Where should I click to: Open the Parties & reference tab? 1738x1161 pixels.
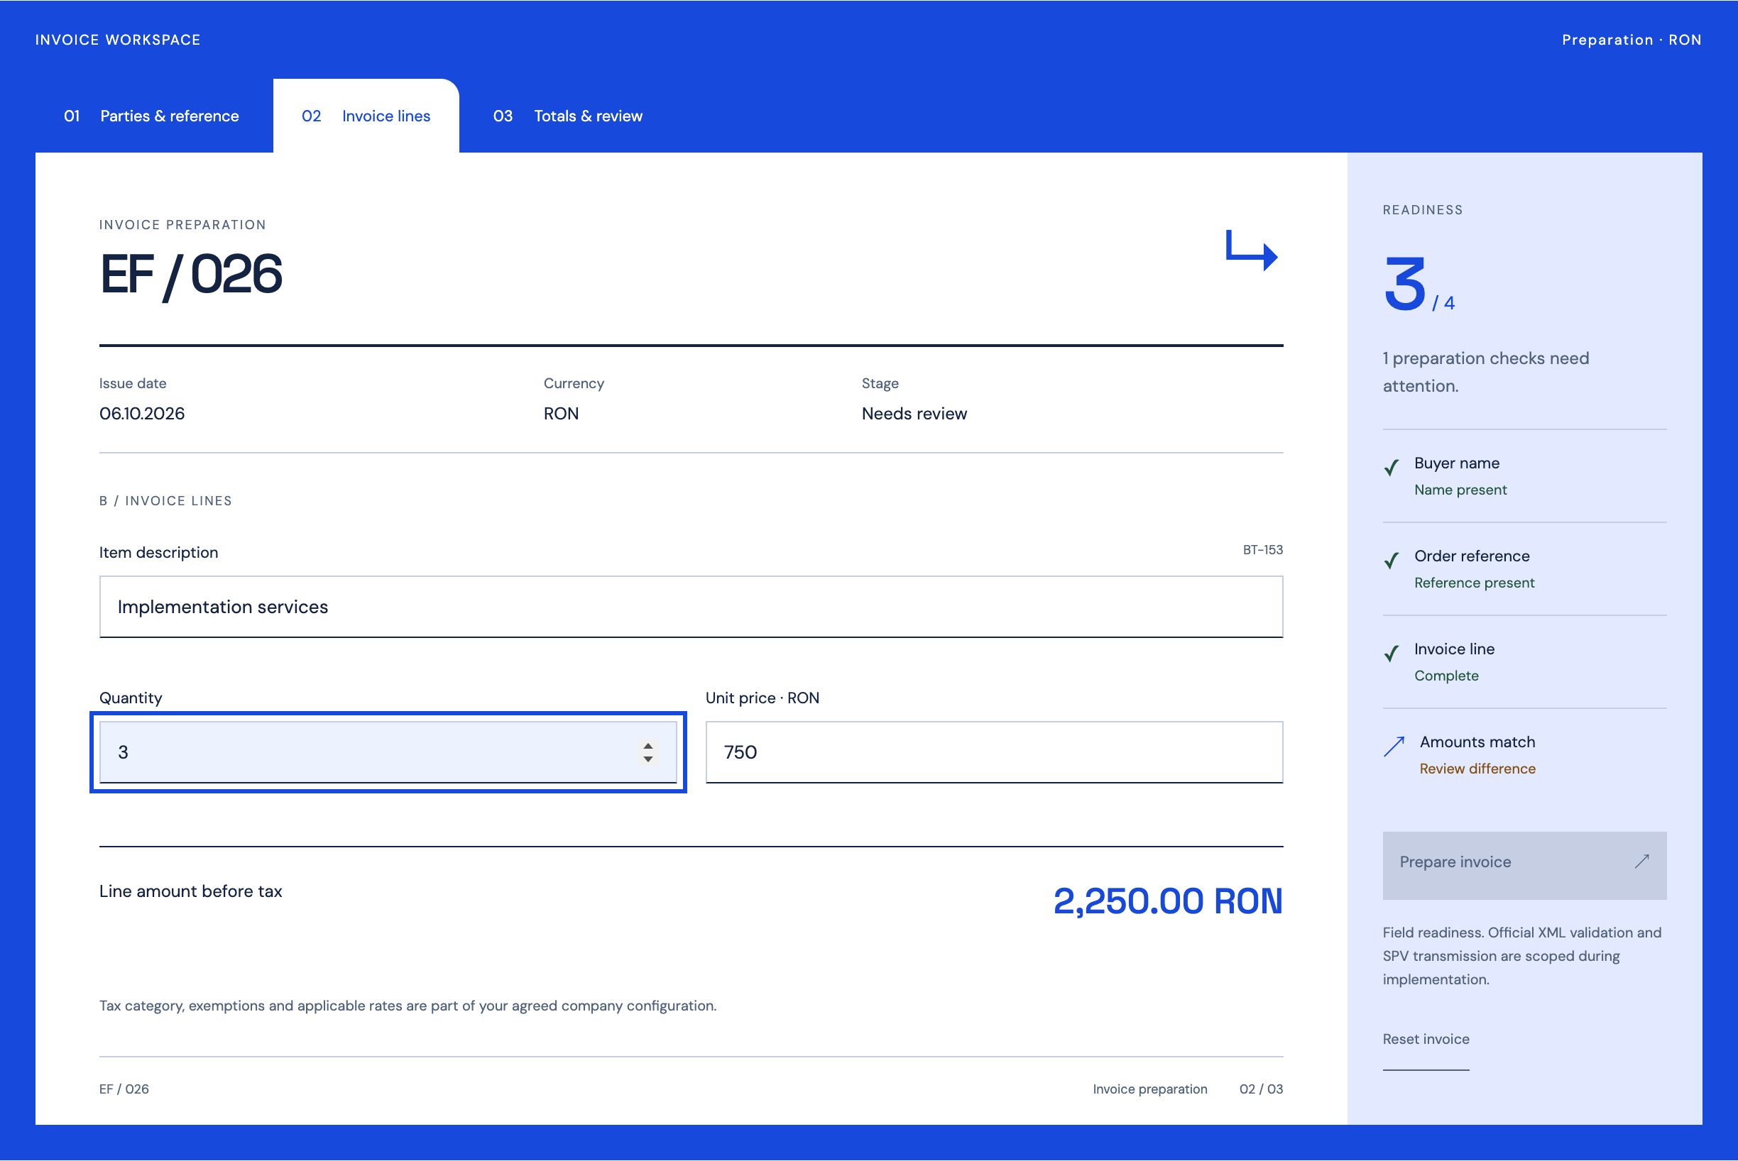tap(151, 116)
